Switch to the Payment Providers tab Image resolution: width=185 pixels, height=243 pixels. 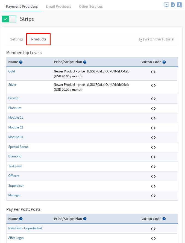(x=22, y=6)
